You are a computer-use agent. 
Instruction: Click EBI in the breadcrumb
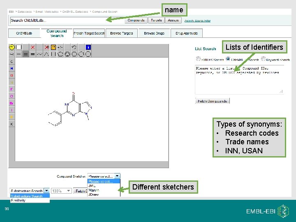point(12,12)
